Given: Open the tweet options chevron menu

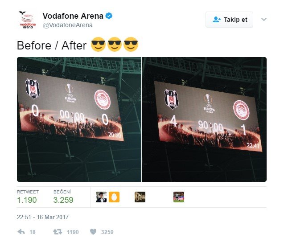Looking at the screenshot, I should click(264, 19).
